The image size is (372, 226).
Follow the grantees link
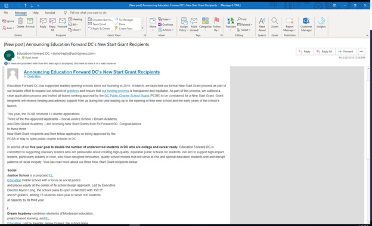[x=73, y=91]
